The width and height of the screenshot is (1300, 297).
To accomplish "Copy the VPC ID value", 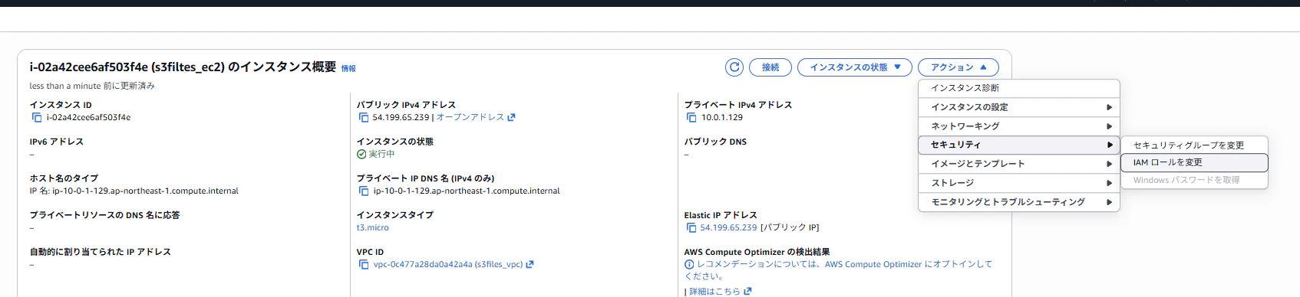I will [364, 264].
